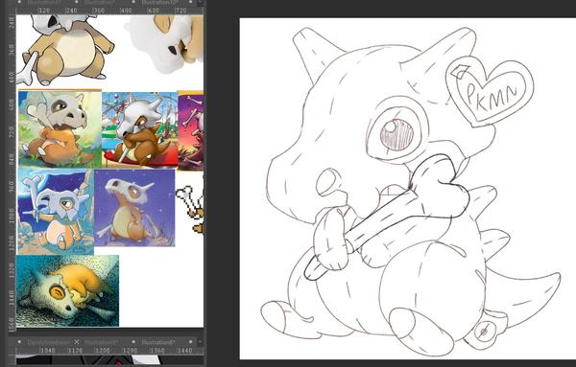Click the Cubone eye in the line-art canvas

(x=396, y=134)
